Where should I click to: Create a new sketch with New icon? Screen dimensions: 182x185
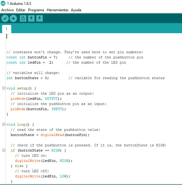tap(23, 18)
